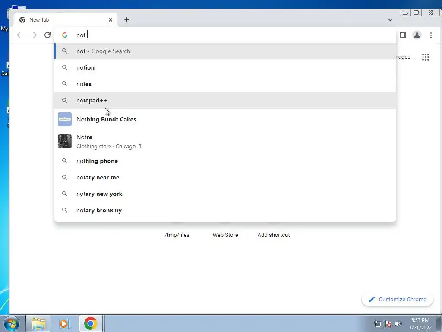Click the forward navigation arrow

pyautogui.click(x=34, y=35)
